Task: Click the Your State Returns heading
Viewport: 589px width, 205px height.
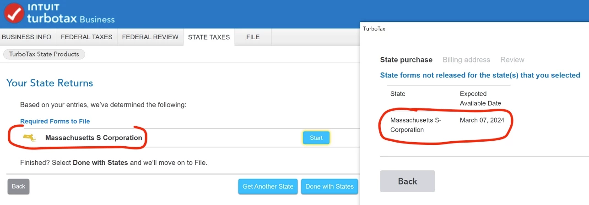Action: tap(50, 83)
